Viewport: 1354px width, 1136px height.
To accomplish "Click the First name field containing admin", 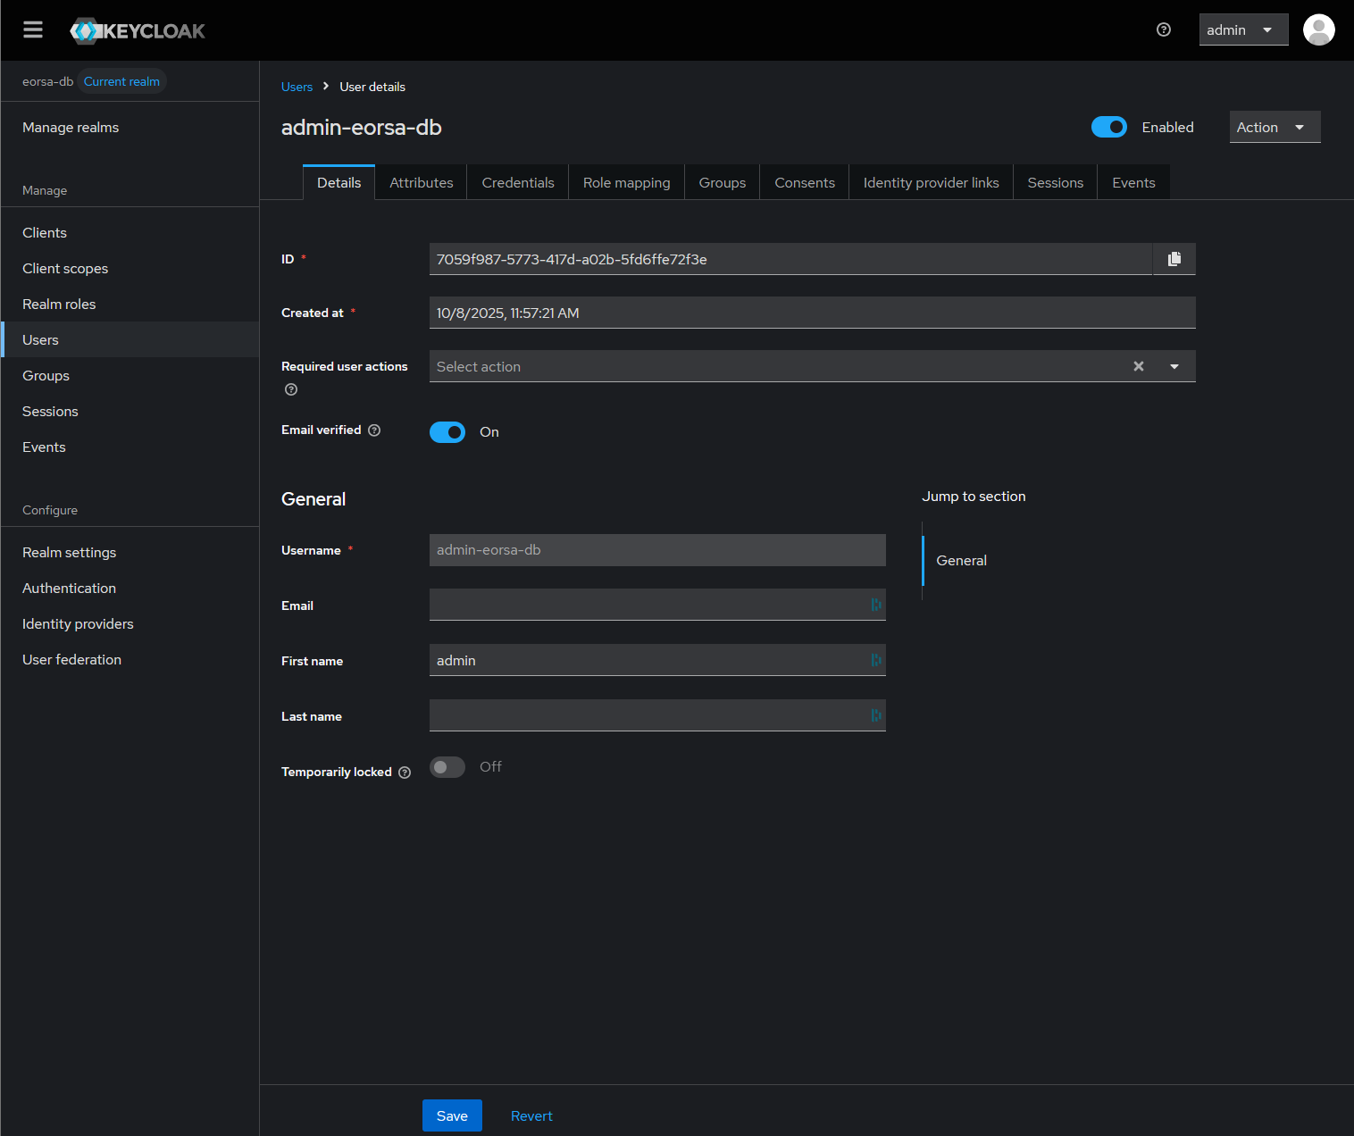I will click(x=657, y=660).
